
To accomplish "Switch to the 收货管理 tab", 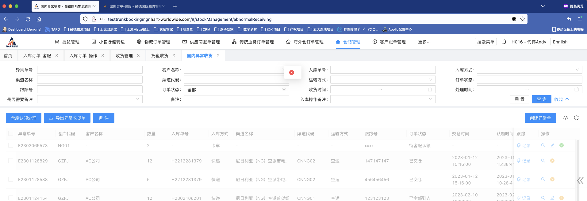I will [124, 56].
